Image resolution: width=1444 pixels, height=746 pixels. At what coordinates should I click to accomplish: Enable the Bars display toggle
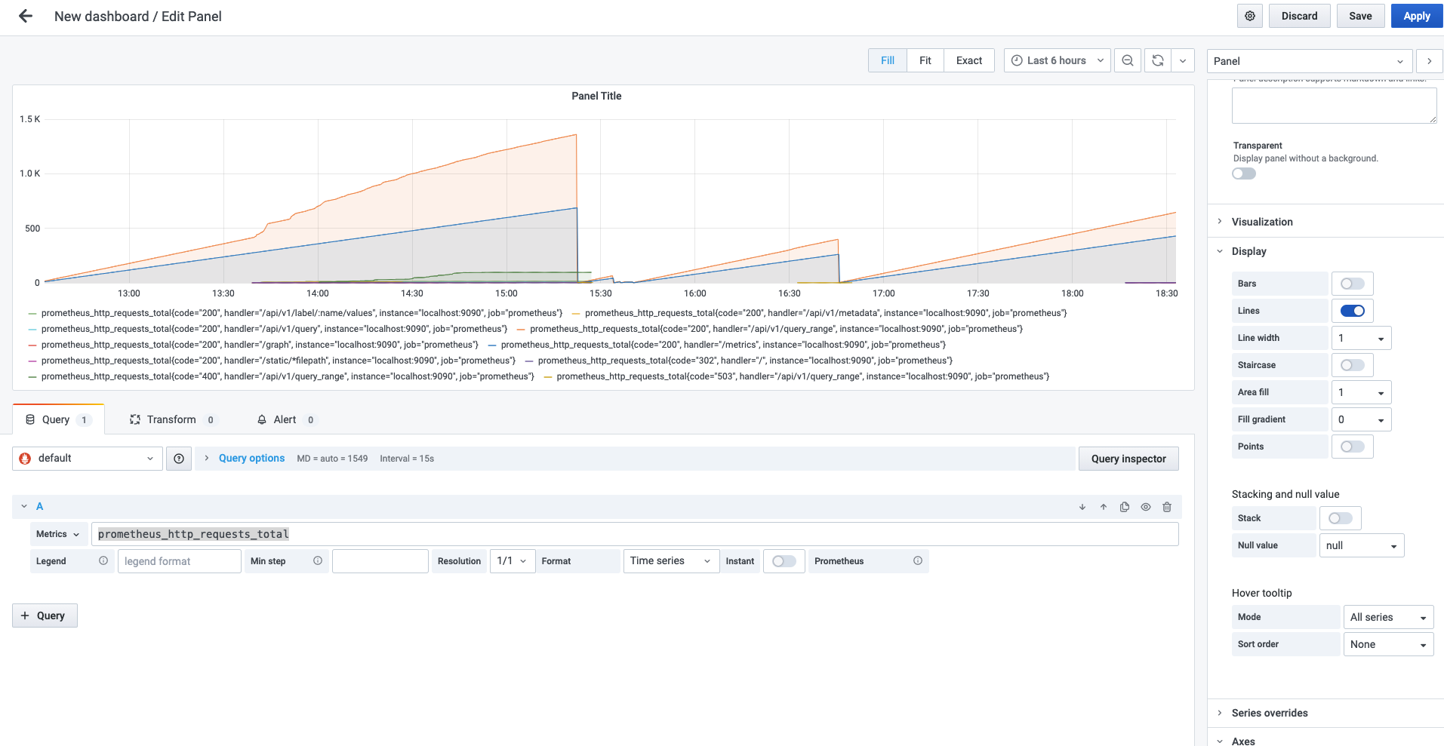coord(1352,284)
